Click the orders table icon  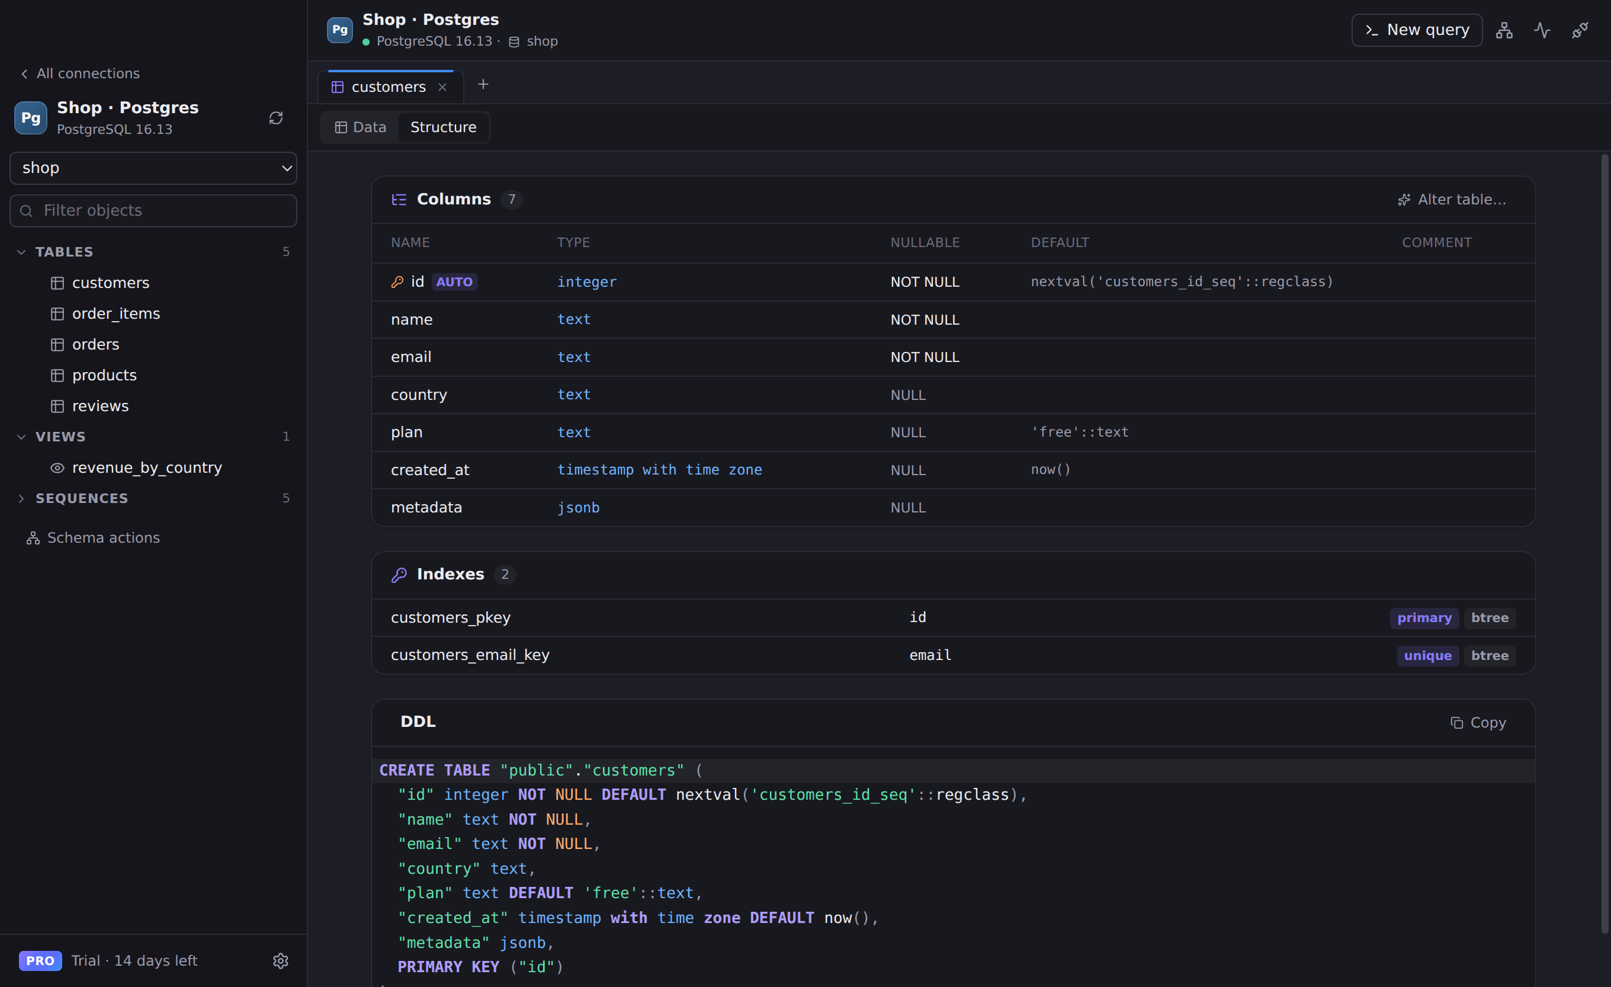[x=57, y=345]
